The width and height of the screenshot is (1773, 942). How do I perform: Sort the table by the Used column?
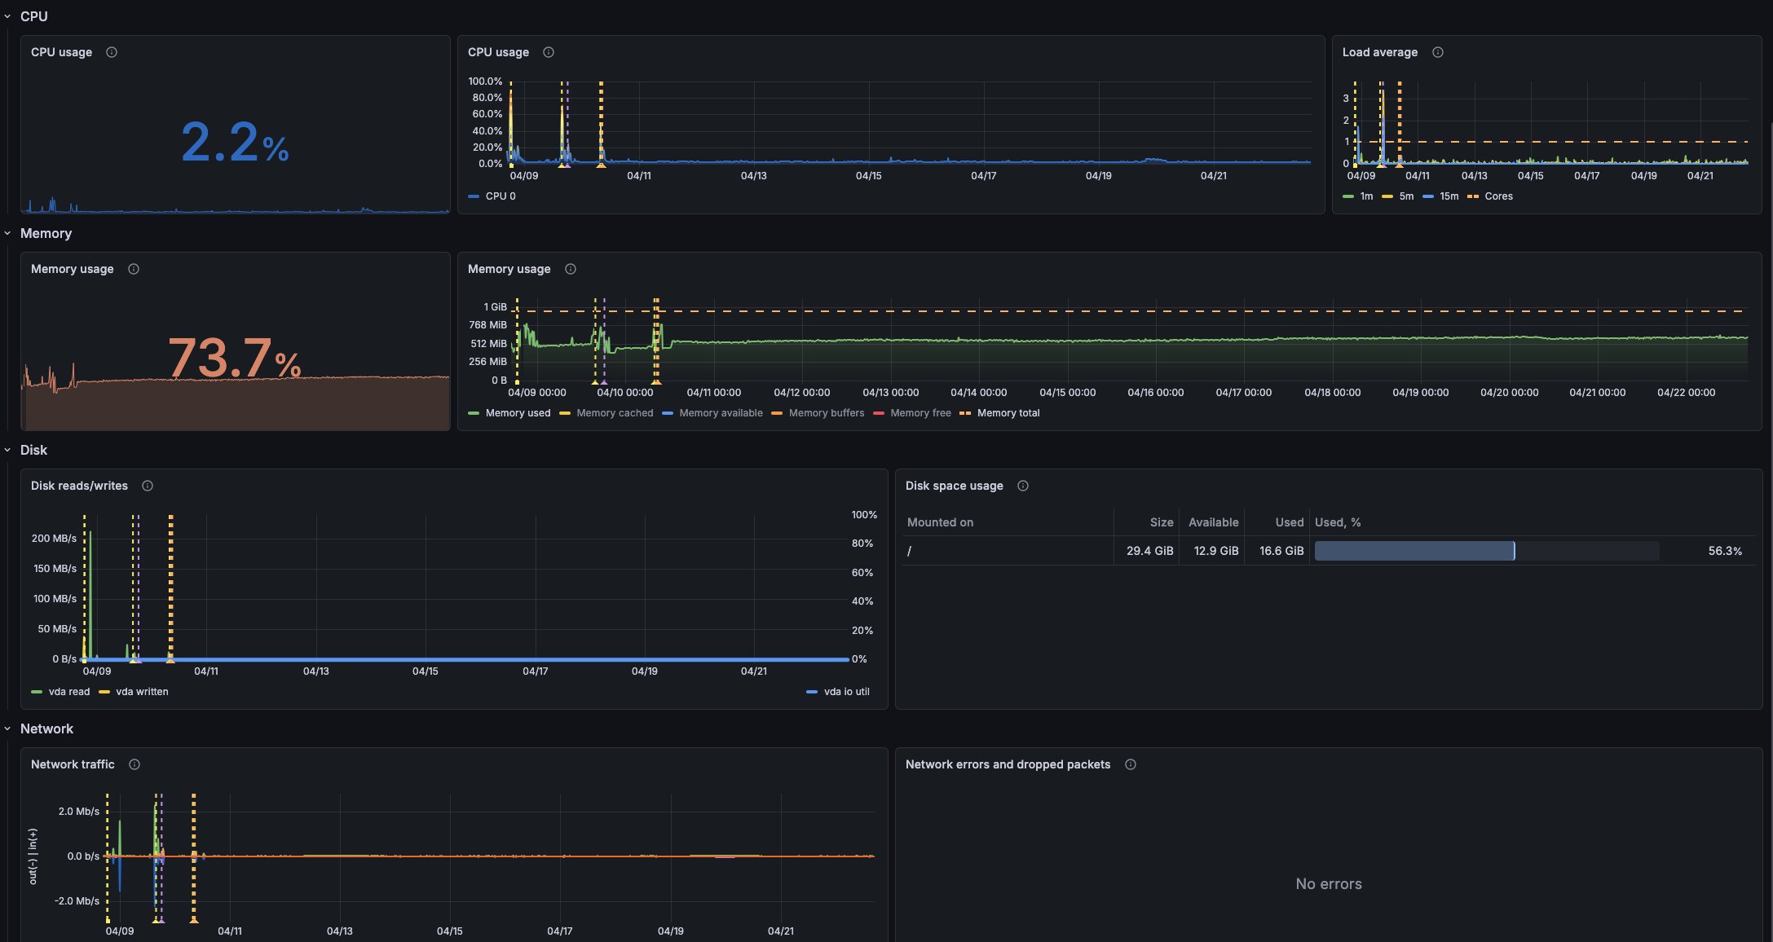click(1288, 522)
